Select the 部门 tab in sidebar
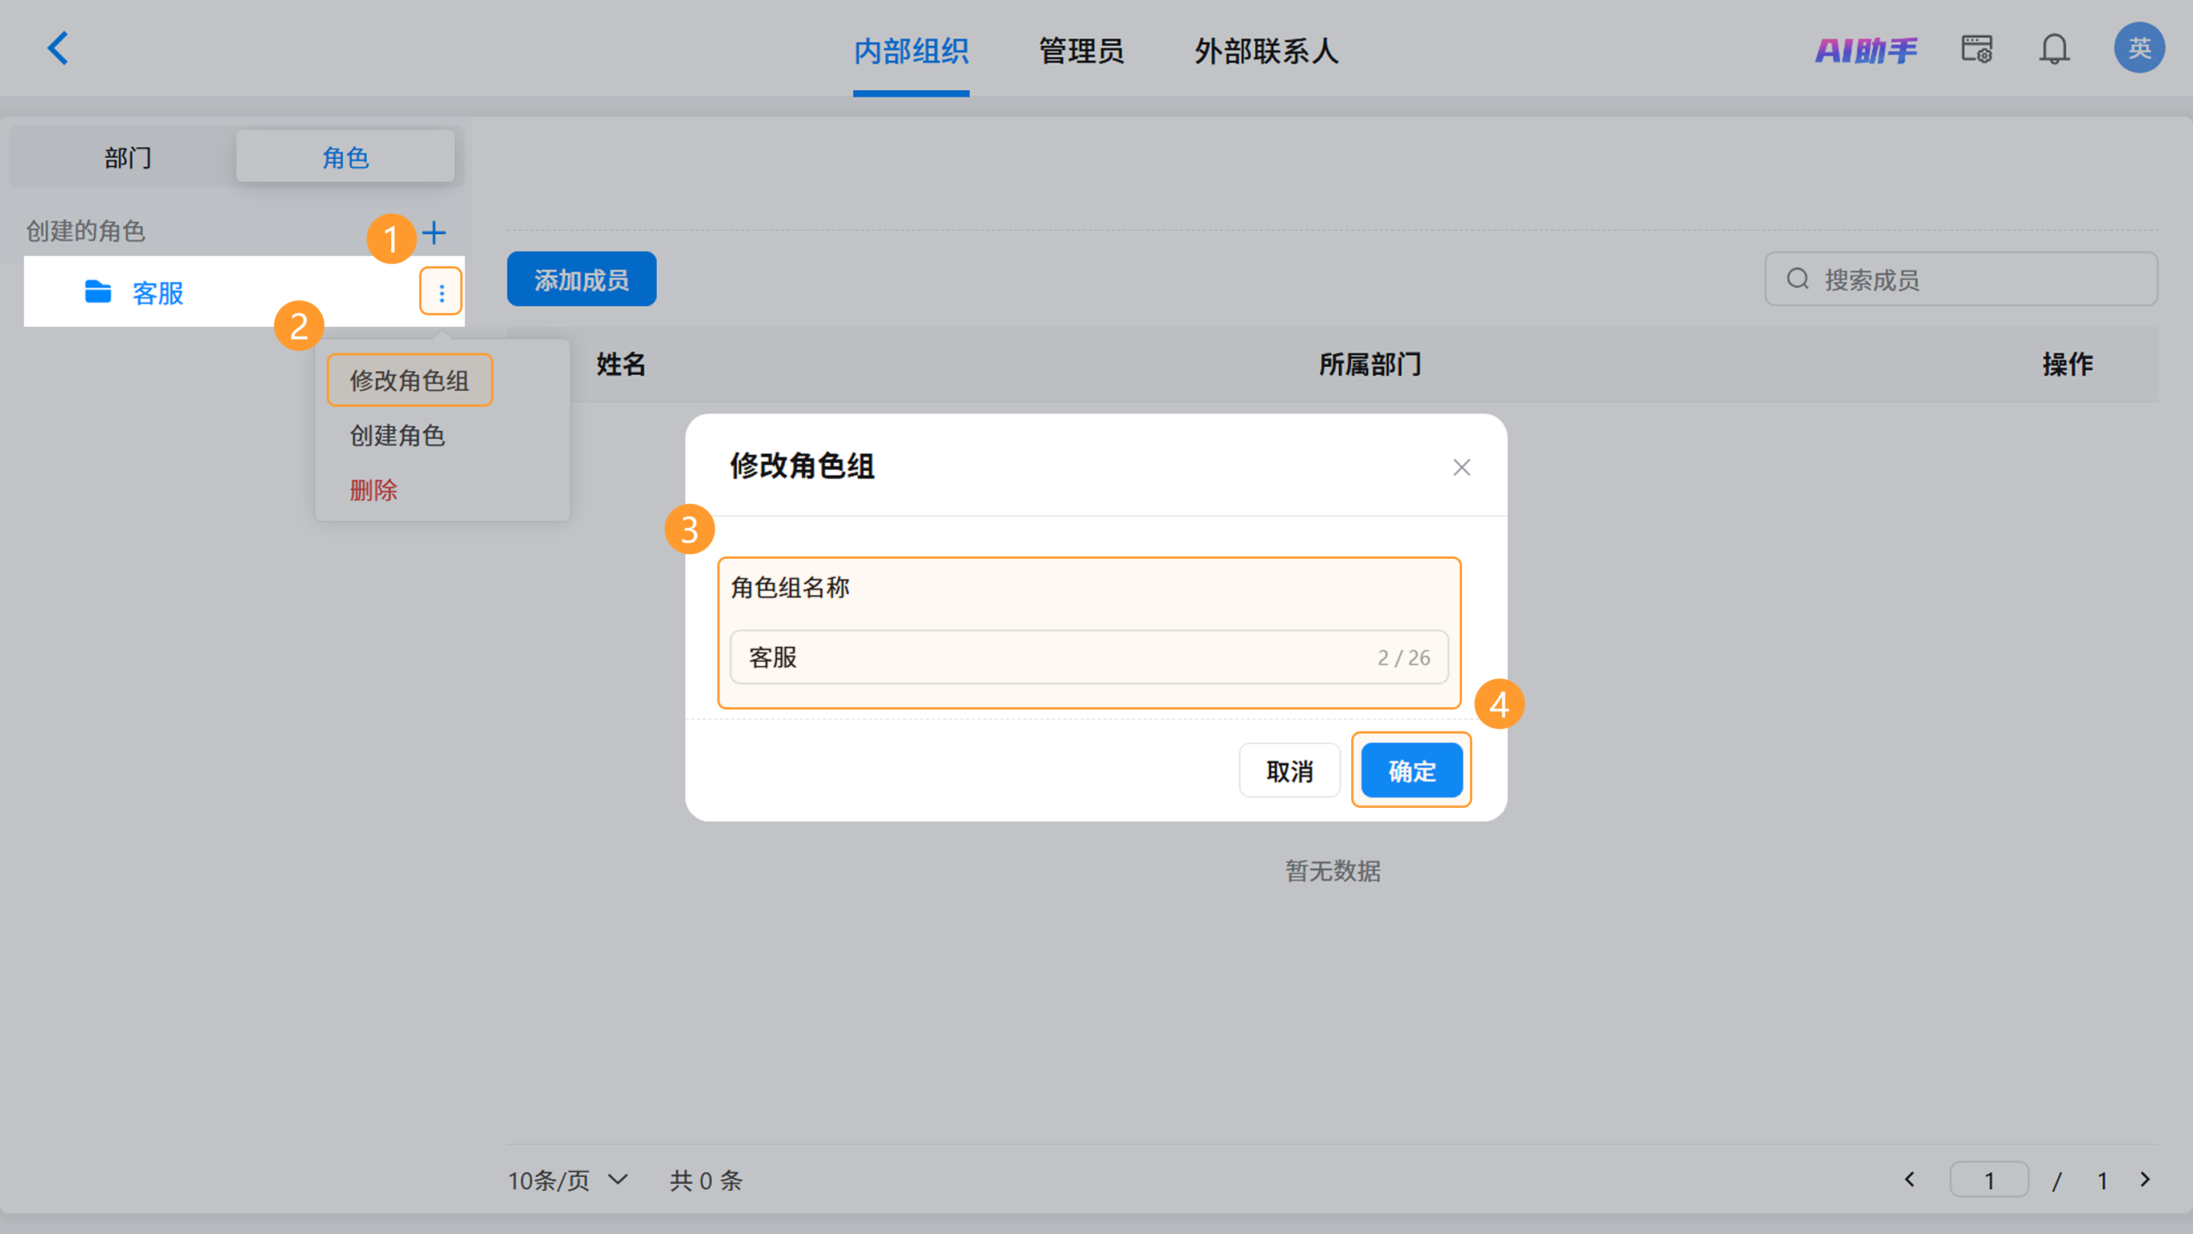2193x1234 pixels. click(x=128, y=157)
